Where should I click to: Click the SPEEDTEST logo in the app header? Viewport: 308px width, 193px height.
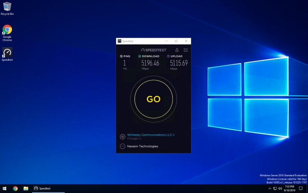coord(154,50)
